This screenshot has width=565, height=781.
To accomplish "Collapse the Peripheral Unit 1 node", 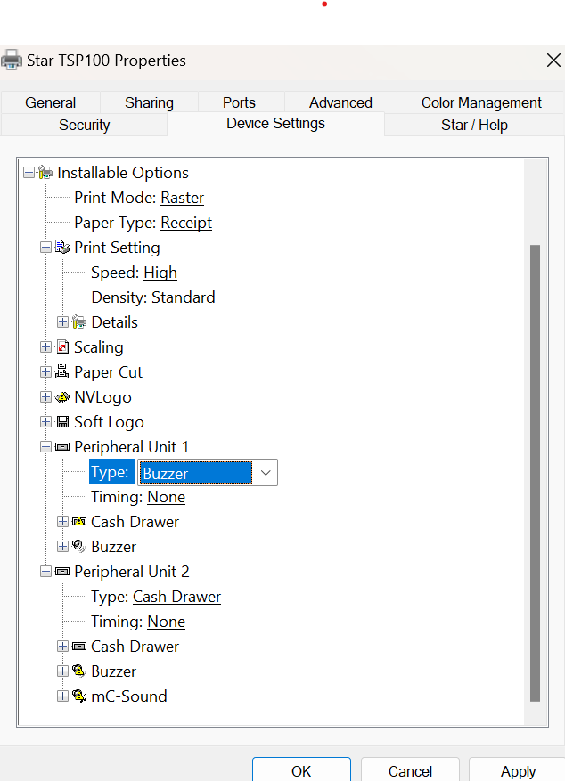I will 45,447.
